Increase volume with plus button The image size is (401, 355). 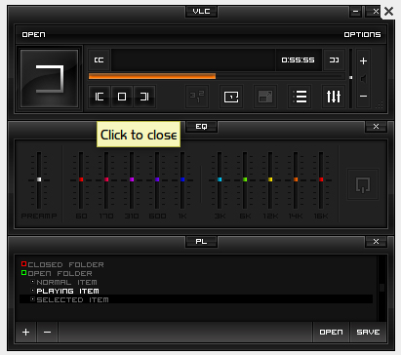[363, 60]
